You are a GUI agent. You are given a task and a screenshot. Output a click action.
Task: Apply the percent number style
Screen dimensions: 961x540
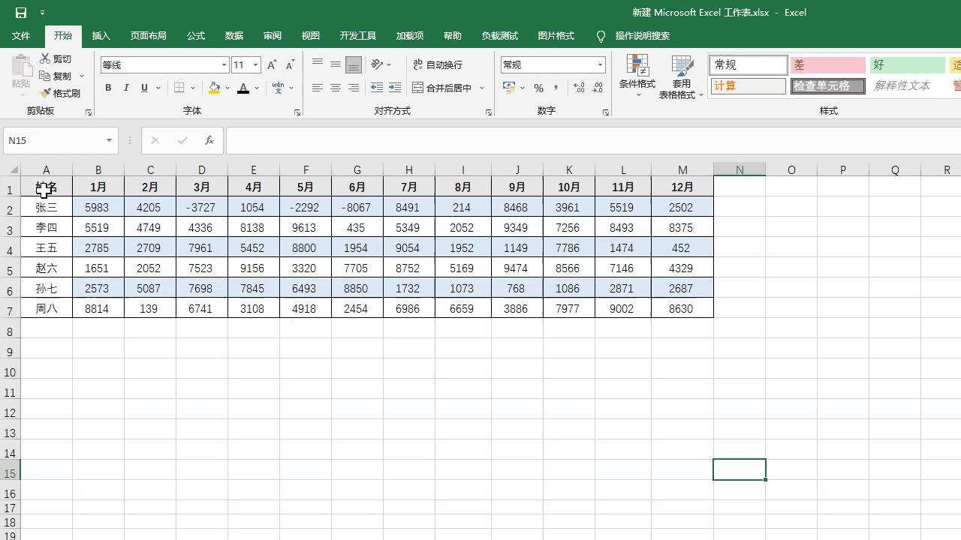pos(538,88)
